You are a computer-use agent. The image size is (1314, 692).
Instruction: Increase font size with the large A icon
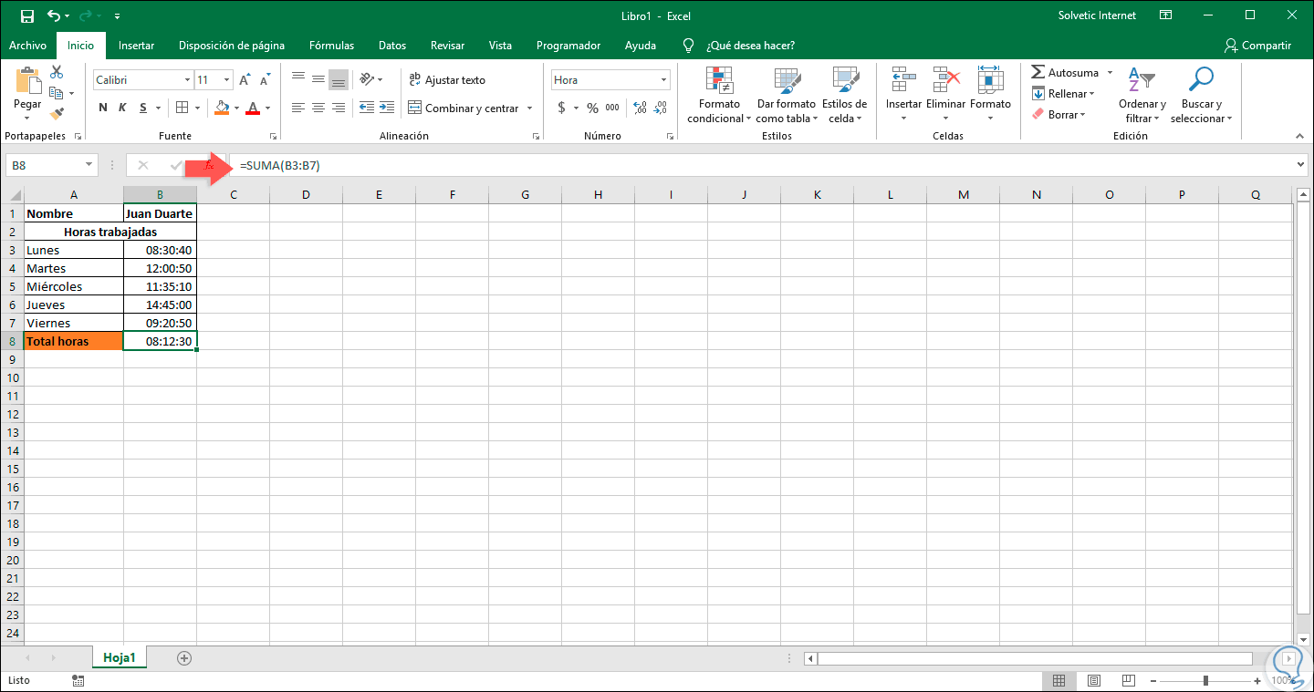(245, 80)
